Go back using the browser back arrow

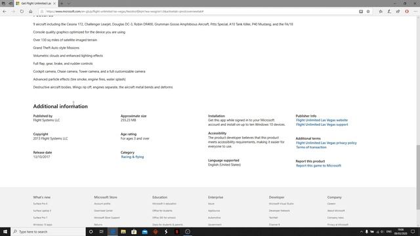click(x=5, y=12)
